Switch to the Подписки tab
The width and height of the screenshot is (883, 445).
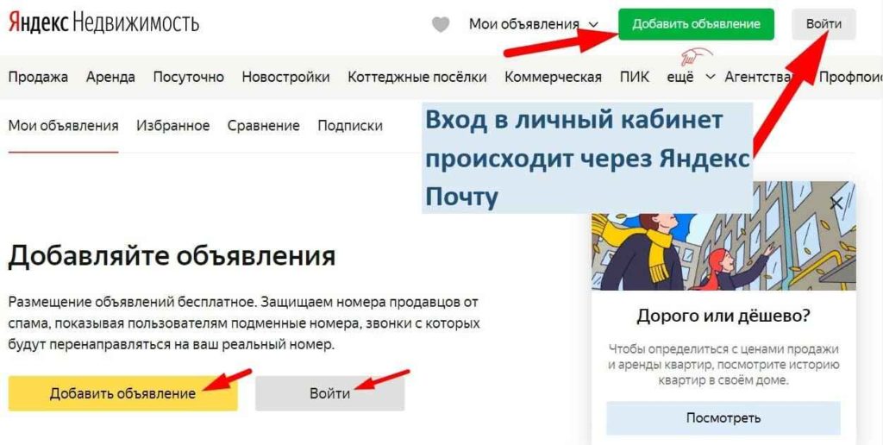coord(350,126)
